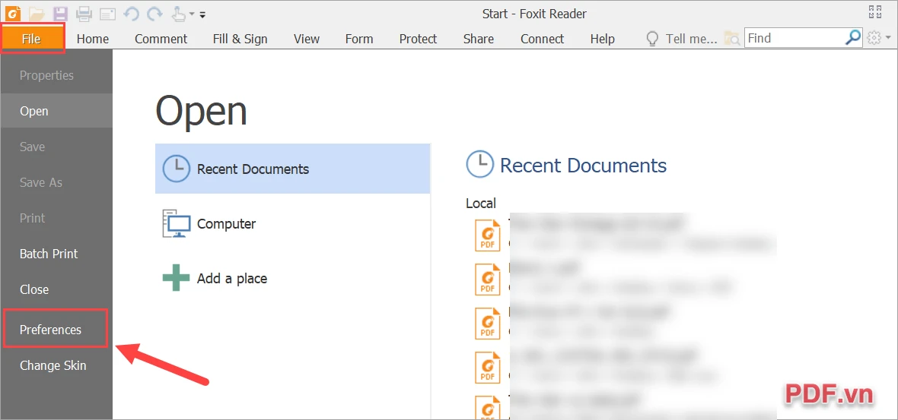
Task: Switch to the Connect tab
Action: point(542,39)
